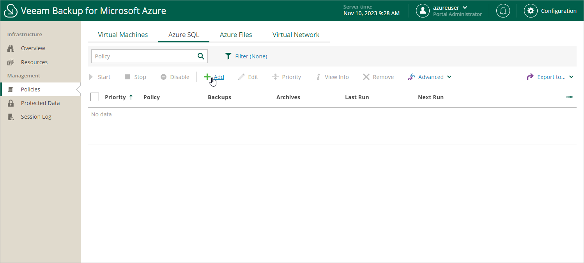Sort by the Priority column header

tap(115, 97)
